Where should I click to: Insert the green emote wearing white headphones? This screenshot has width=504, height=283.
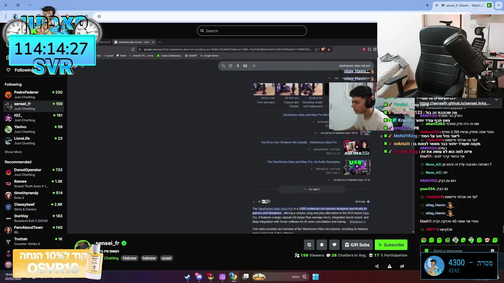(471, 240)
